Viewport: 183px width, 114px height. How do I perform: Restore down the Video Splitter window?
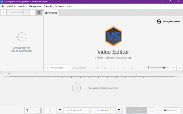click(x=170, y=1)
